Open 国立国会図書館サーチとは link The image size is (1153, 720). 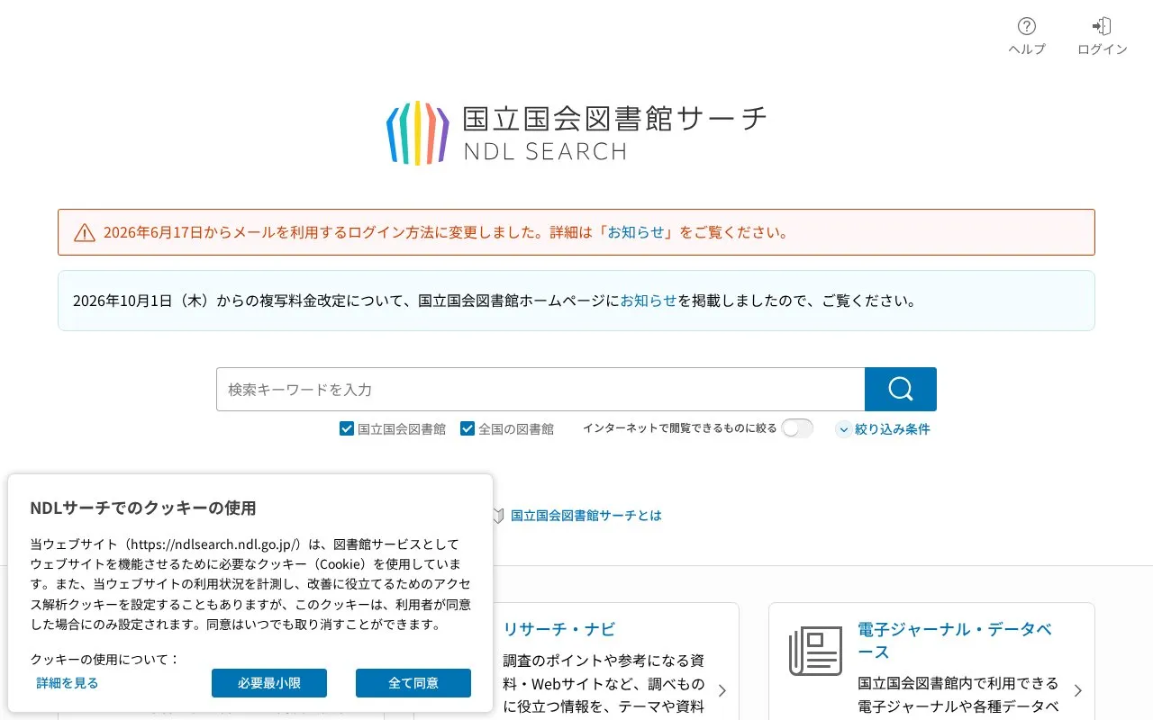(x=586, y=516)
